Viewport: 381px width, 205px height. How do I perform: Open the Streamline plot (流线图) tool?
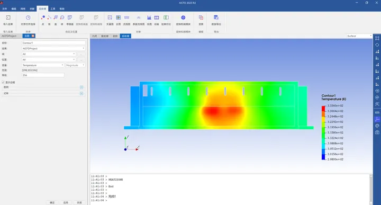[126, 17]
